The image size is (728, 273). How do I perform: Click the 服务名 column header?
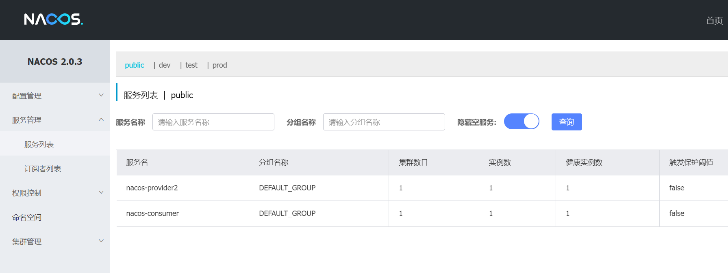[137, 162]
